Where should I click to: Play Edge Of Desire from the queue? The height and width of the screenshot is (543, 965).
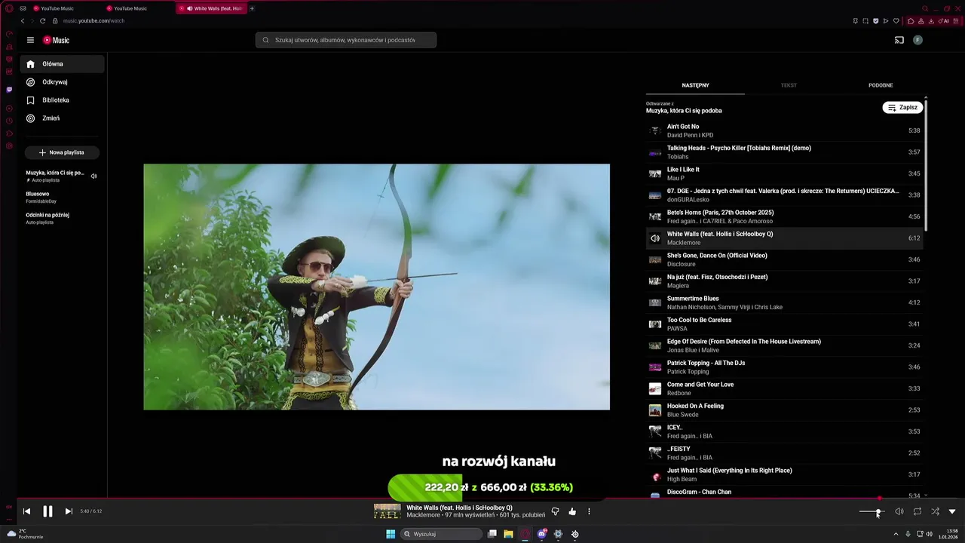[x=784, y=345]
